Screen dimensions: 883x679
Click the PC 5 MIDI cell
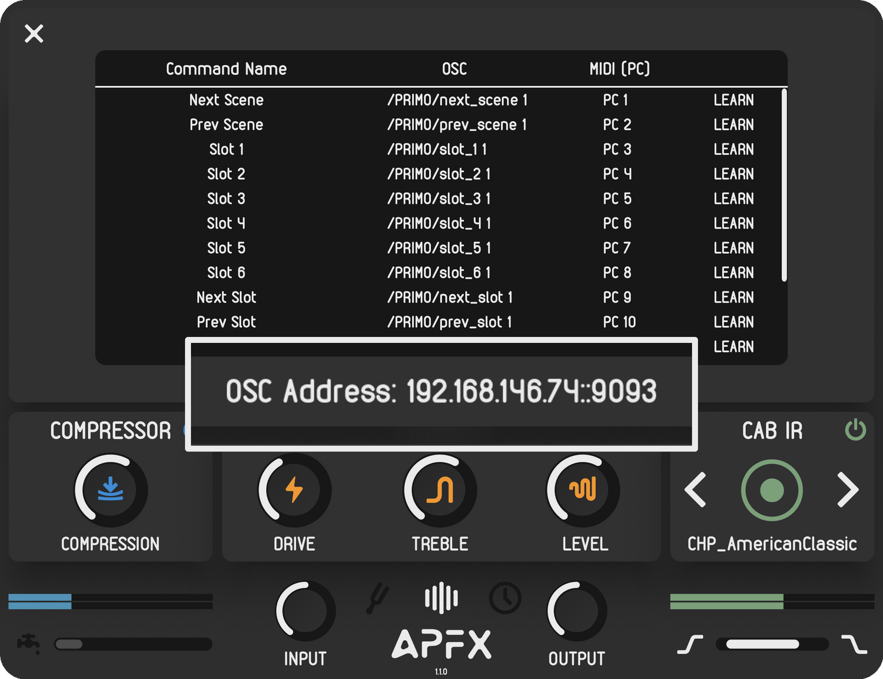point(617,199)
